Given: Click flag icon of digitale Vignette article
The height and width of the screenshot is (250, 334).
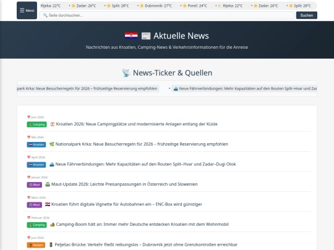Looking at the screenshot, I should pyautogui.click(x=48, y=204).
